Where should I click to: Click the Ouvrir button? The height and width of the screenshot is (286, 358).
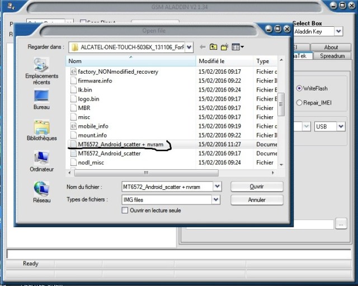pyautogui.click(x=257, y=187)
